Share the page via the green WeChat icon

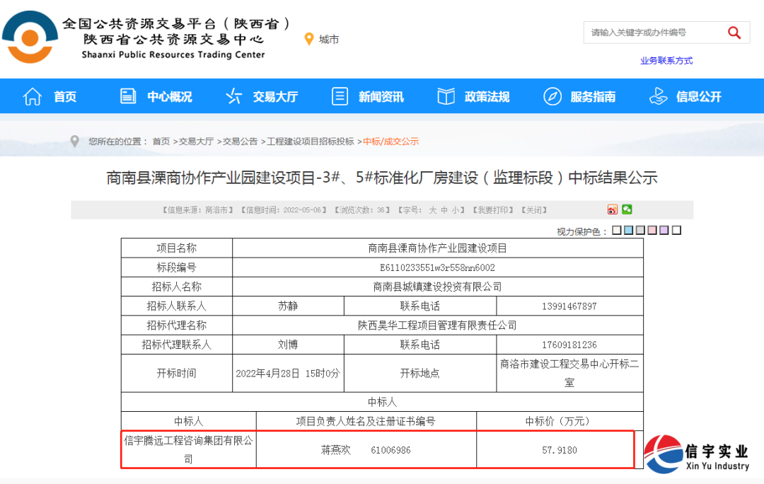coord(627,209)
